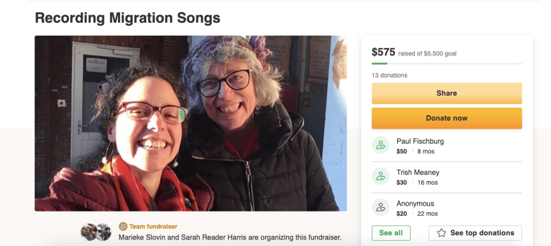Click Paul Fischburg's donor name
551x246 pixels.
(x=420, y=141)
